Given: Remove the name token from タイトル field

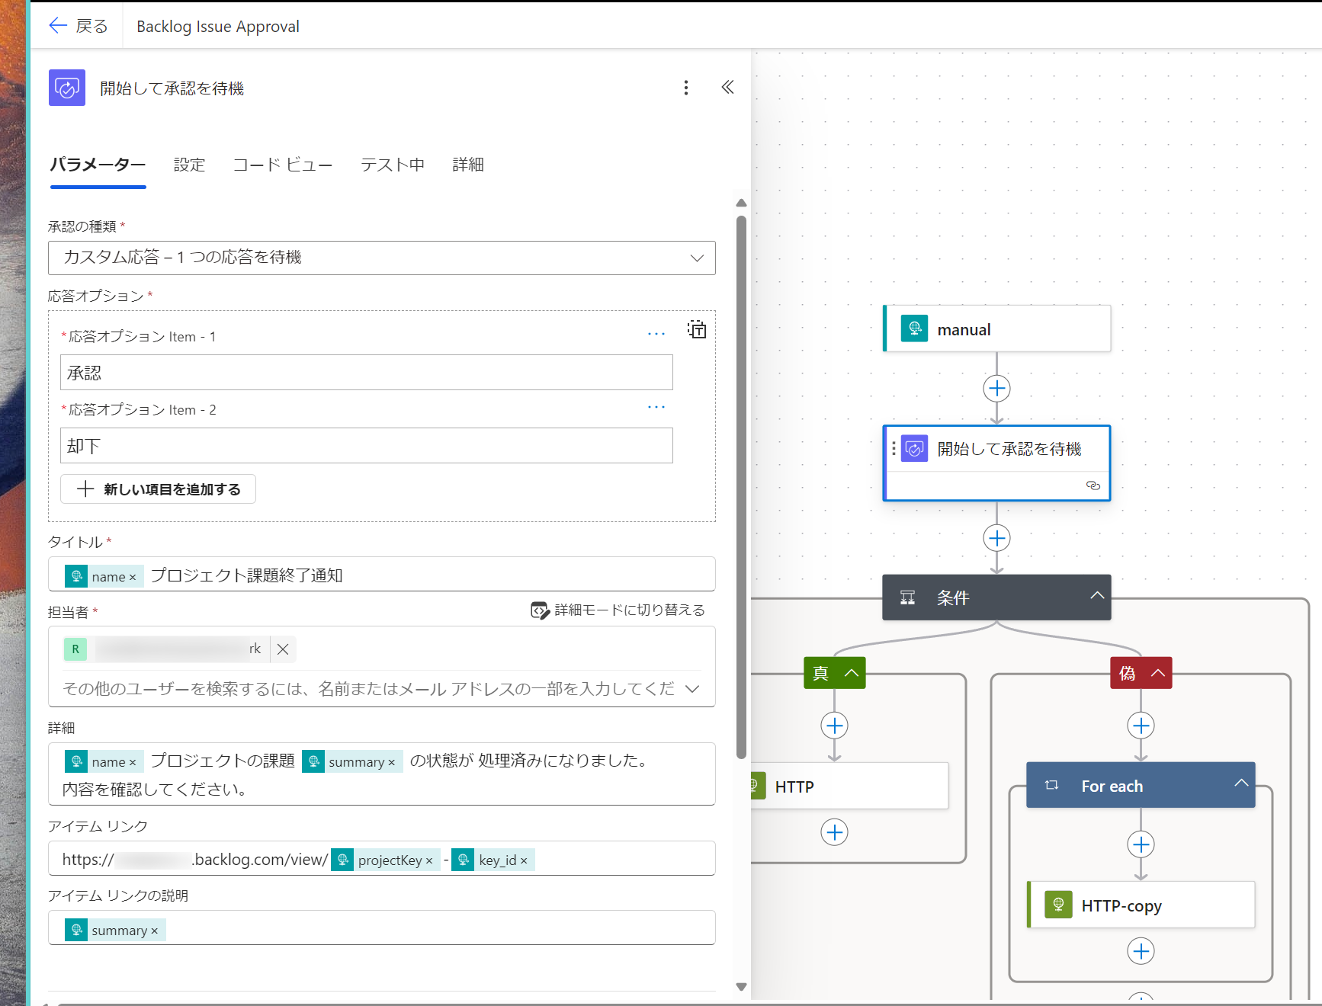Looking at the screenshot, I should 133,575.
